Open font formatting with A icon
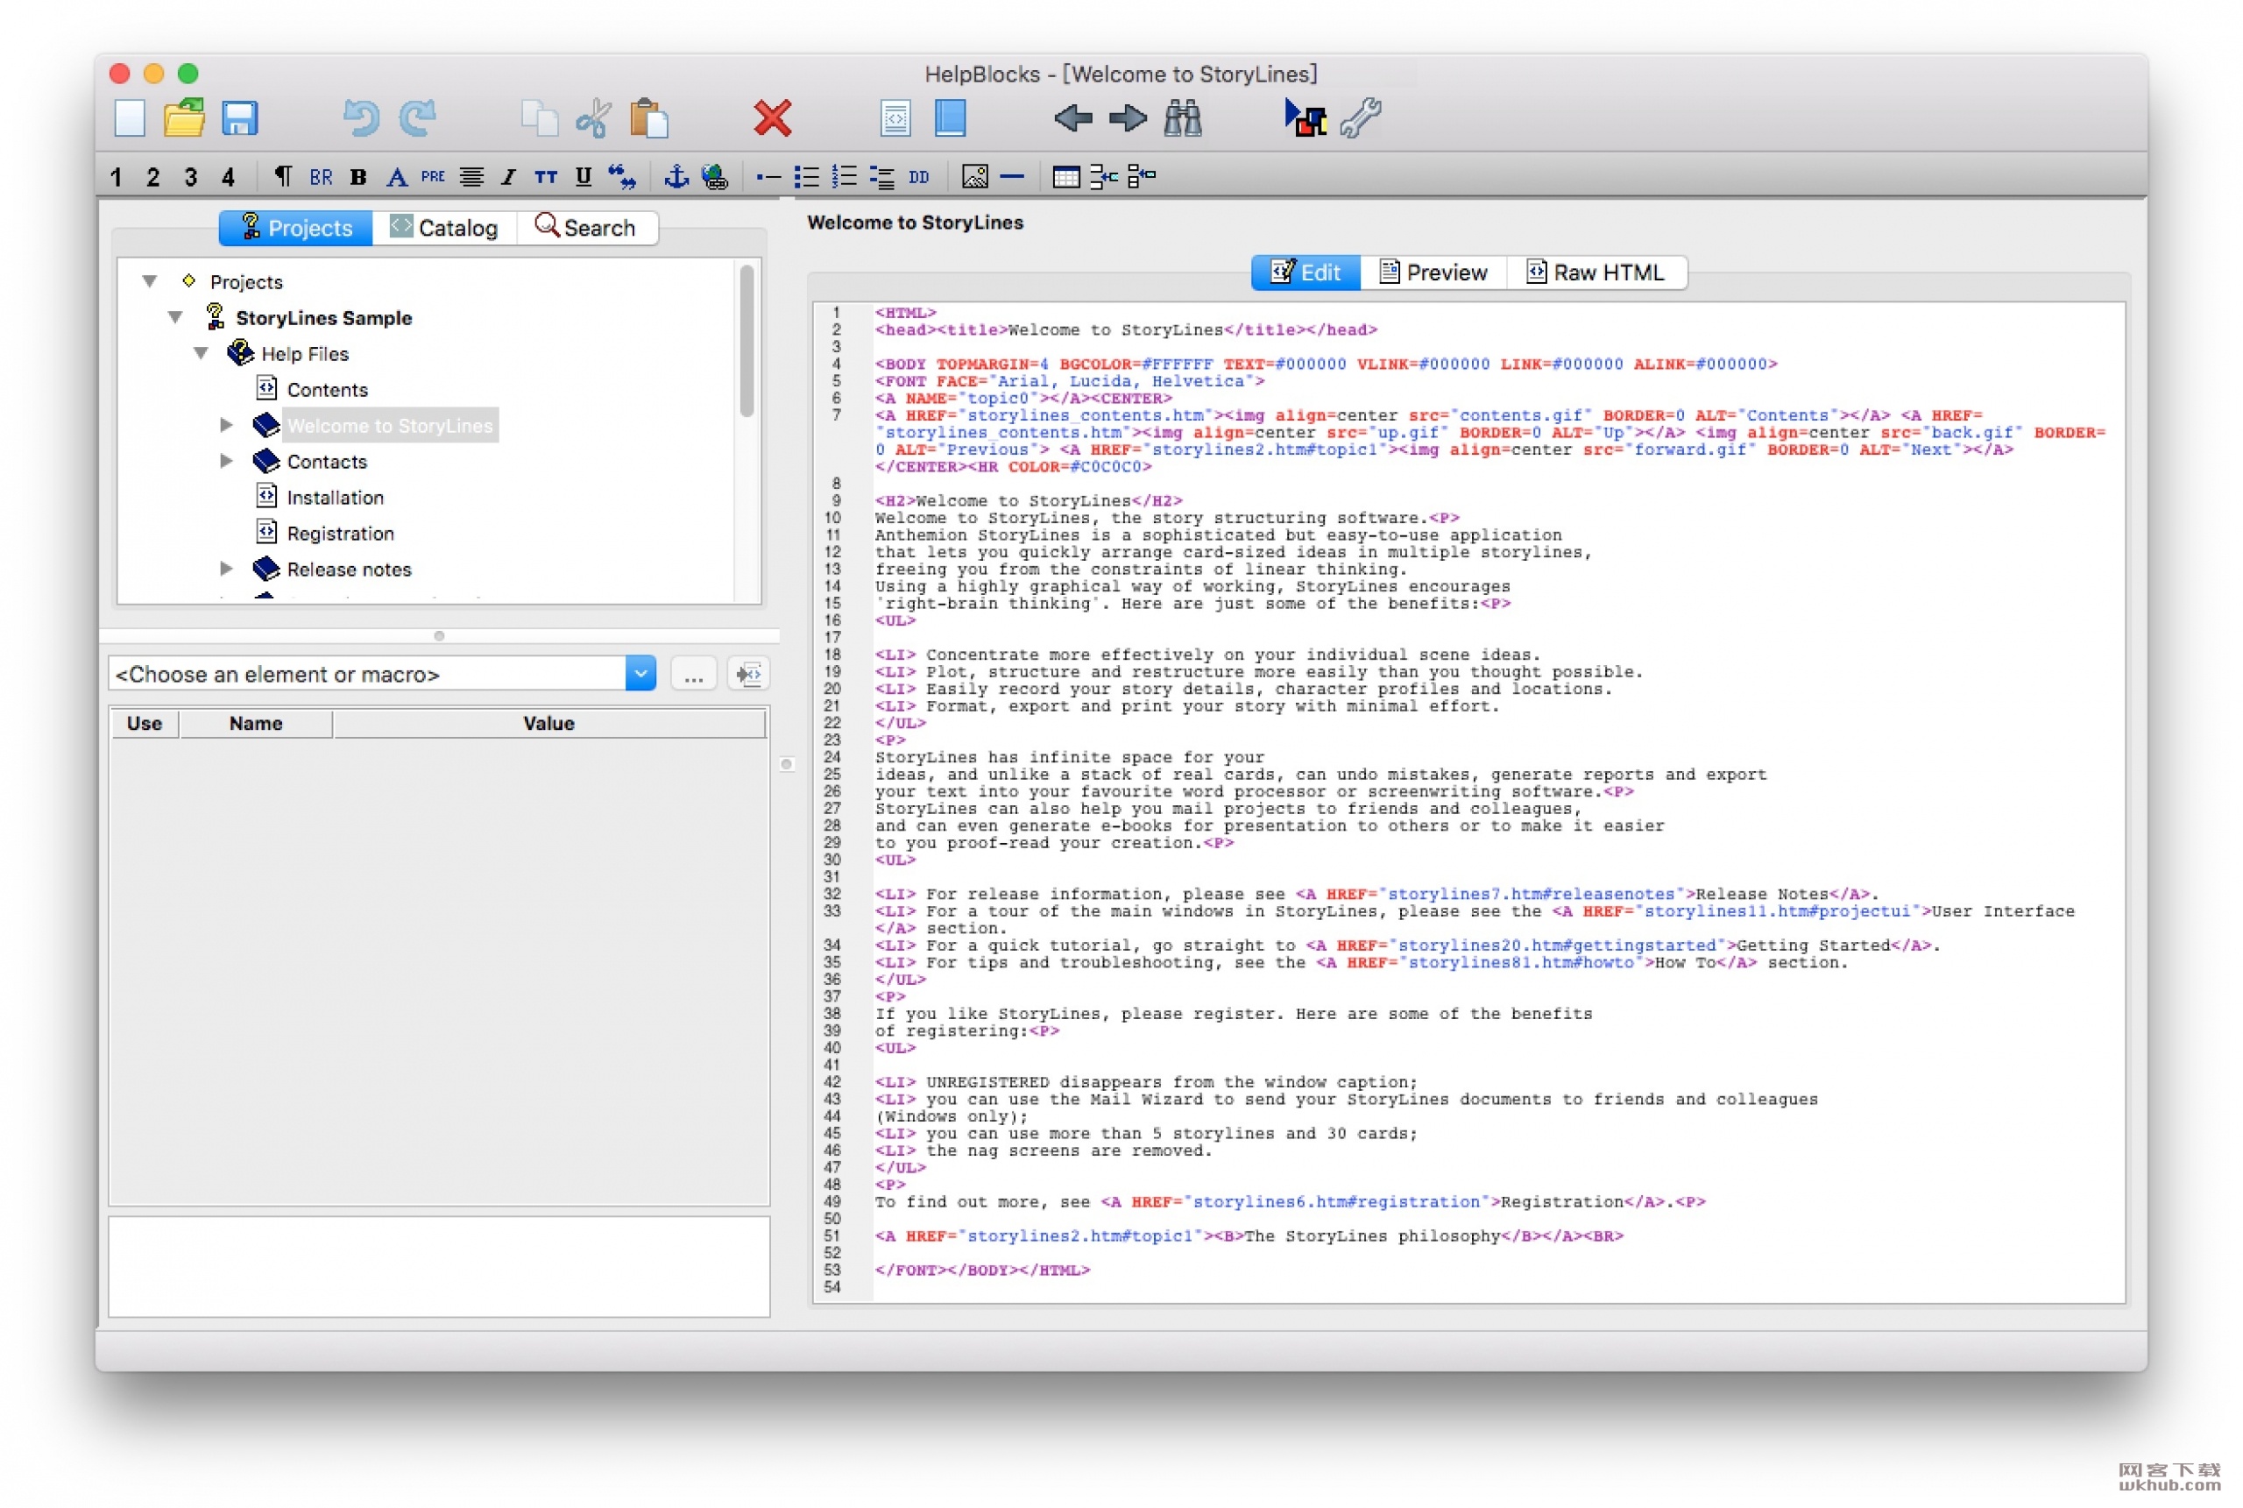Image resolution: width=2243 pixels, height=1508 pixels. click(396, 177)
